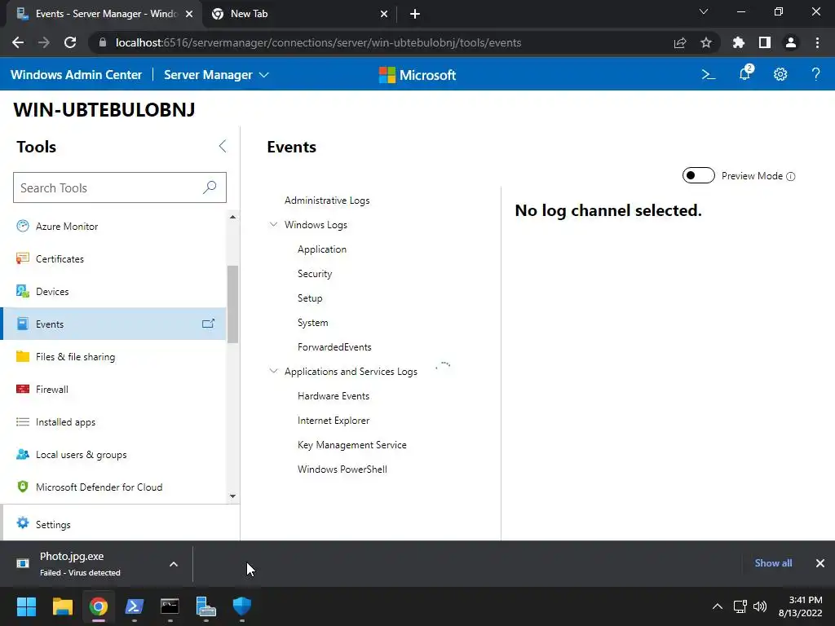Click the browser address bar URL
835x626 pixels.
[318, 42]
